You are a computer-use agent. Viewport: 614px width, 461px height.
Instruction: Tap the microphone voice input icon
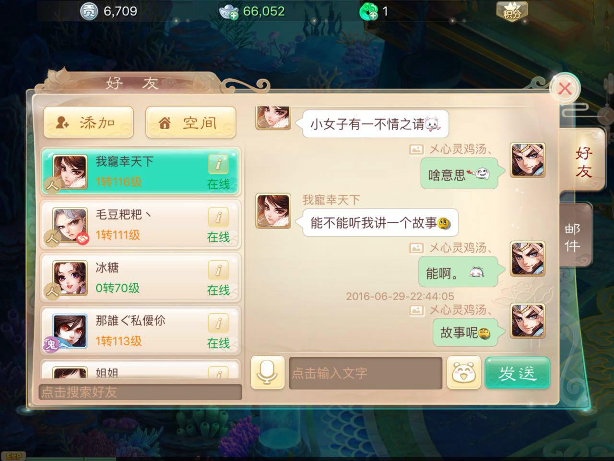[268, 373]
